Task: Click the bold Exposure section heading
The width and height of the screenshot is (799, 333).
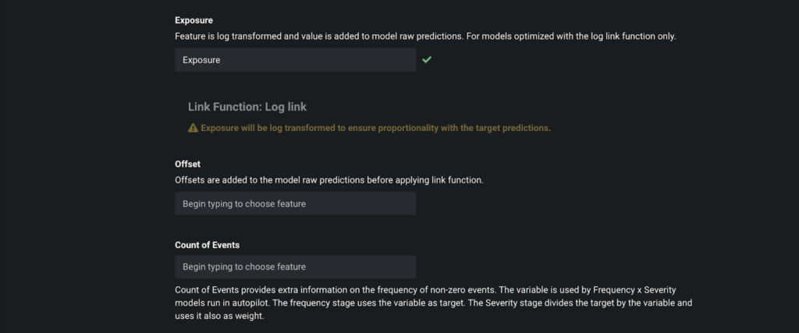Action: tap(194, 20)
